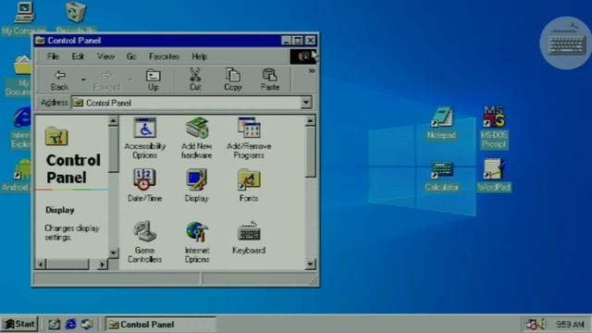The height and width of the screenshot is (333, 592).
Task: Select the MS-DOS Prompt desktop shortcut
Action: coord(494,128)
